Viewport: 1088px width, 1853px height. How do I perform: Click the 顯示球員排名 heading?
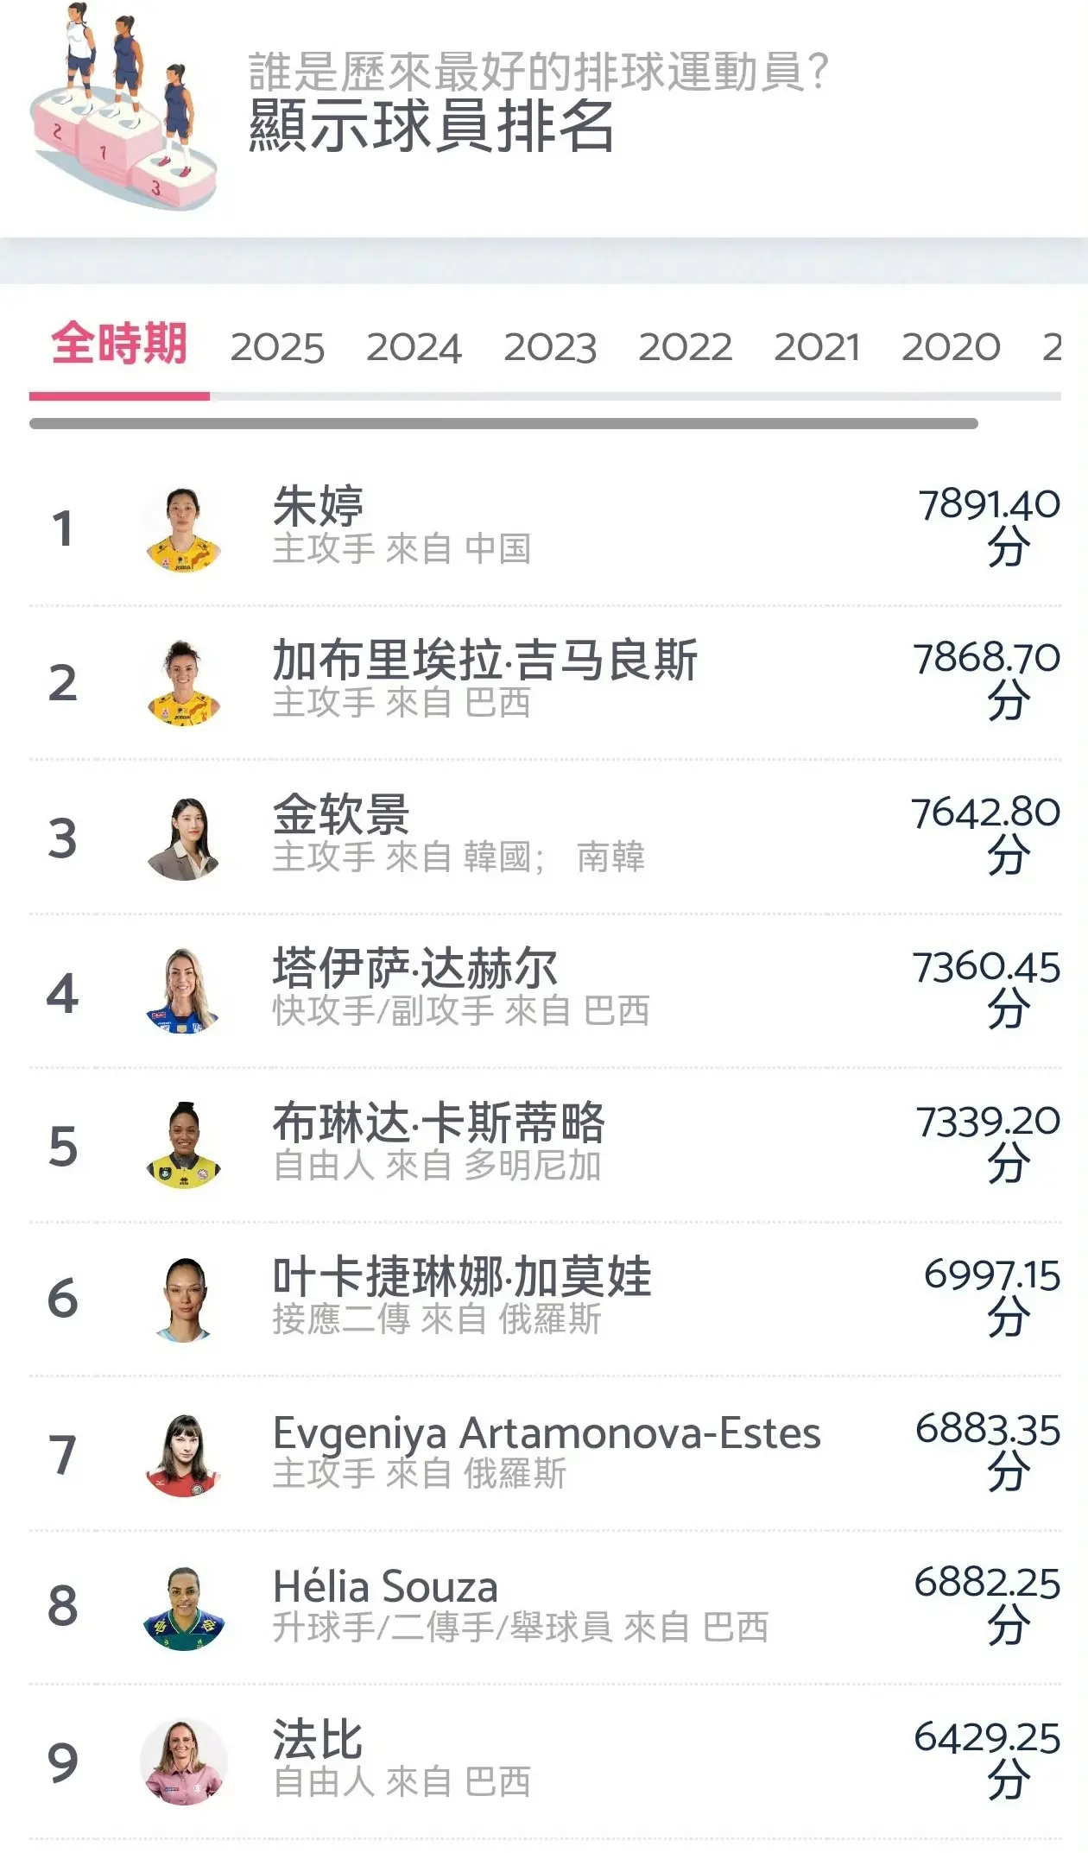[431, 126]
